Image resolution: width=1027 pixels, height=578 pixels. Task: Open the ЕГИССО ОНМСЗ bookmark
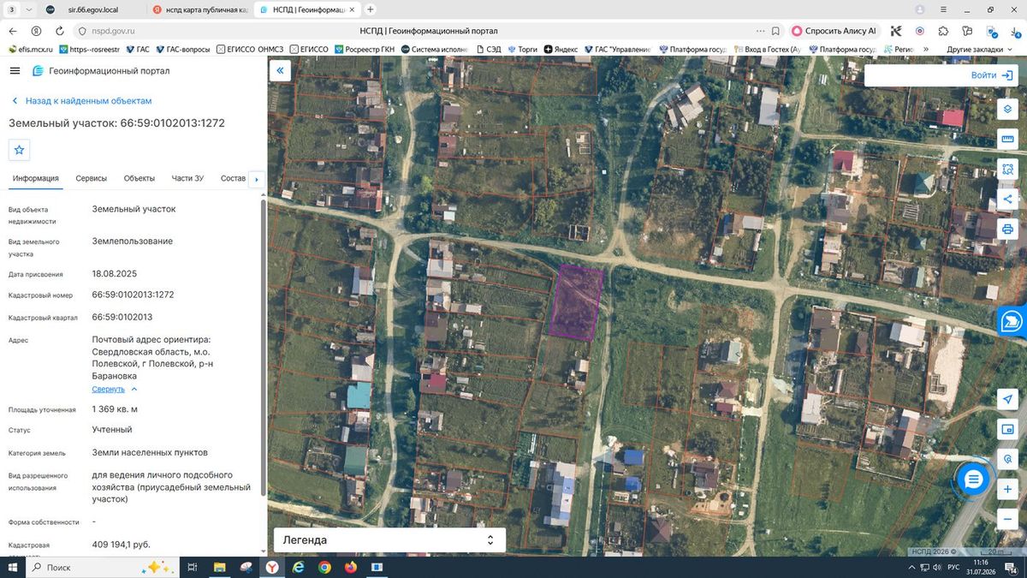click(250, 49)
